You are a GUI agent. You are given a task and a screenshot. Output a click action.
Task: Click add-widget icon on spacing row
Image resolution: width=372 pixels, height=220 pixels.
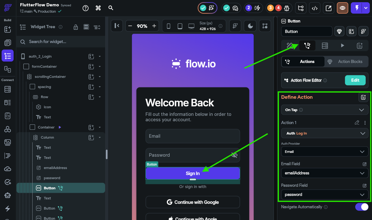click(91, 87)
